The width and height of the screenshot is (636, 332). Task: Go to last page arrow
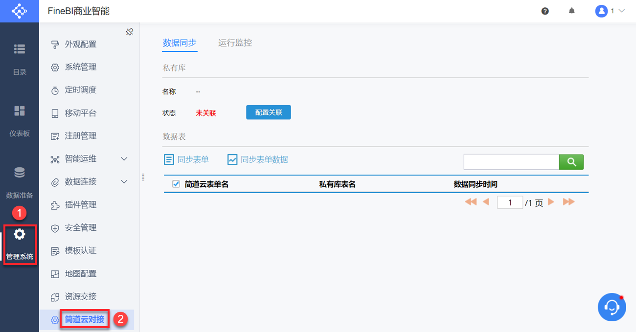(x=568, y=201)
